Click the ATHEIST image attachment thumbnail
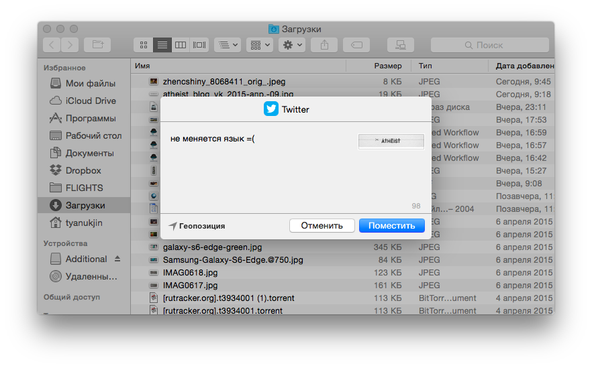Image resolution: width=592 pixels, height=368 pixels. coord(391,141)
